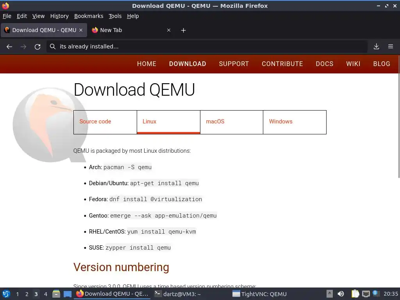
Task: Select the Linux download tab
Action: [x=168, y=122]
